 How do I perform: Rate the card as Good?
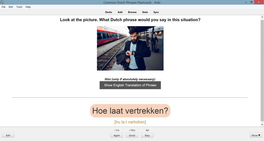pyautogui.click(x=132, y=135)
